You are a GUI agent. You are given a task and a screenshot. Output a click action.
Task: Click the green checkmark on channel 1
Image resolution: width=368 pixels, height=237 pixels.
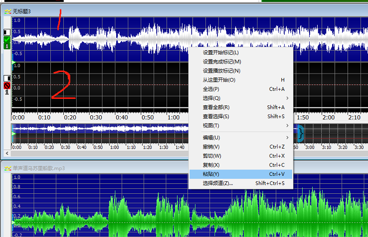7,40
